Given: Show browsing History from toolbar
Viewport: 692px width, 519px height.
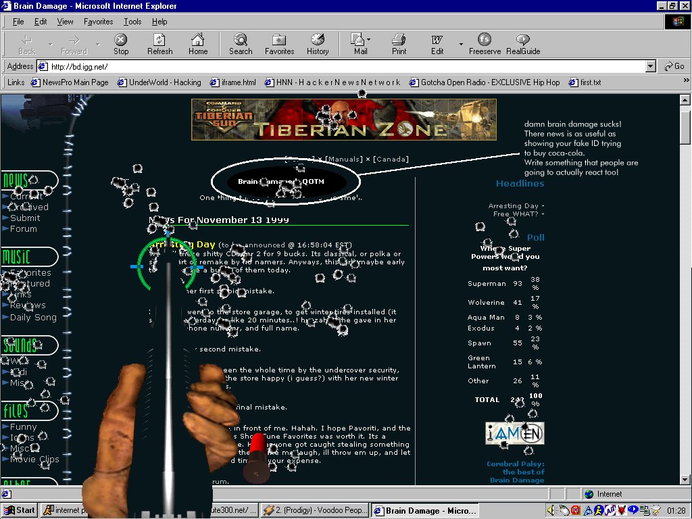Looking at the screenshot, I should (x=318, y=44).
